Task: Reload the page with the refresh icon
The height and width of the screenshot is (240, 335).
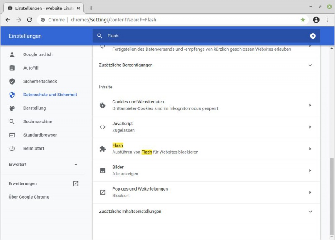Action: (29, 20)
